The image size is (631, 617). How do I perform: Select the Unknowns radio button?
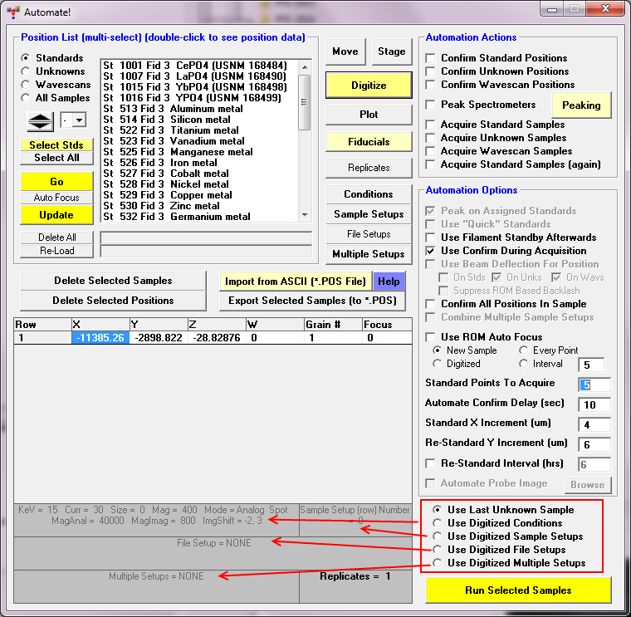click(26, 71)
